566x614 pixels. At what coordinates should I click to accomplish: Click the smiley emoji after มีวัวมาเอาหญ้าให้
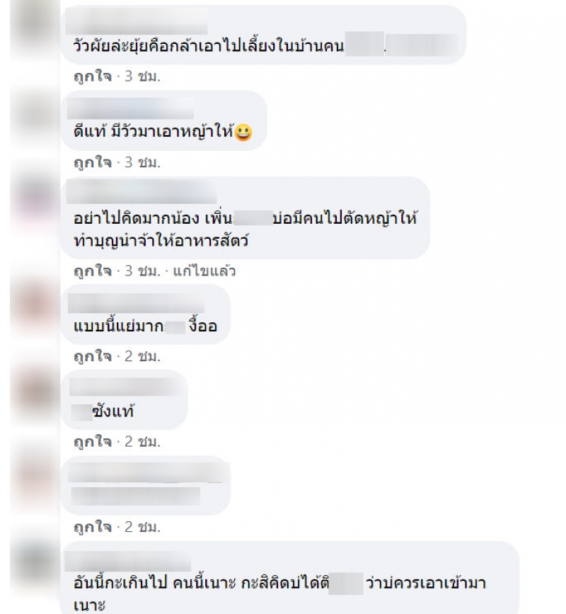[243, 132]
